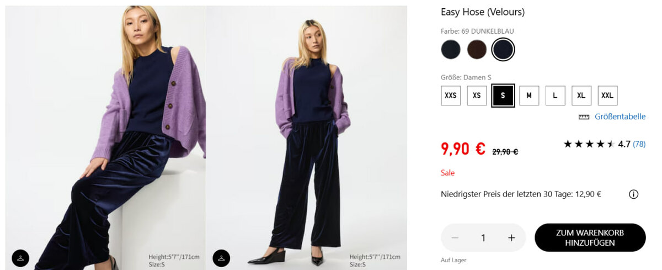
Task: Choose size XXL
Action: tap(607, 96)
